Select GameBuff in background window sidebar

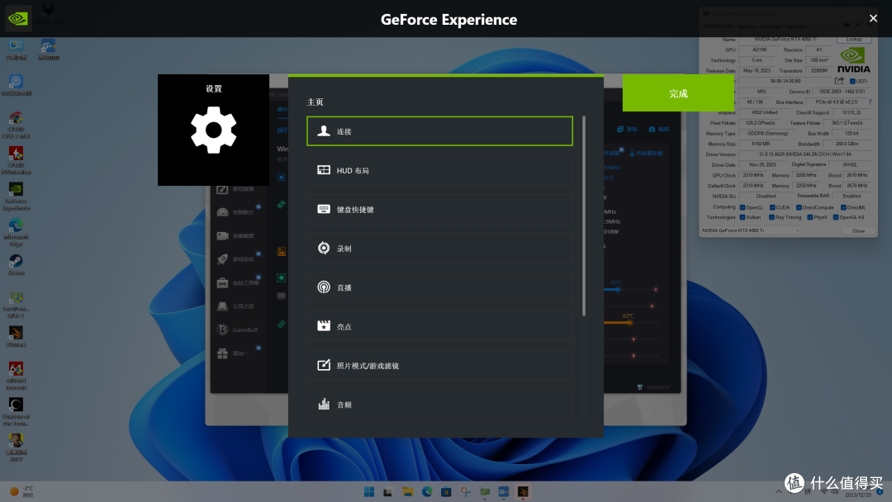pos(238,329)
